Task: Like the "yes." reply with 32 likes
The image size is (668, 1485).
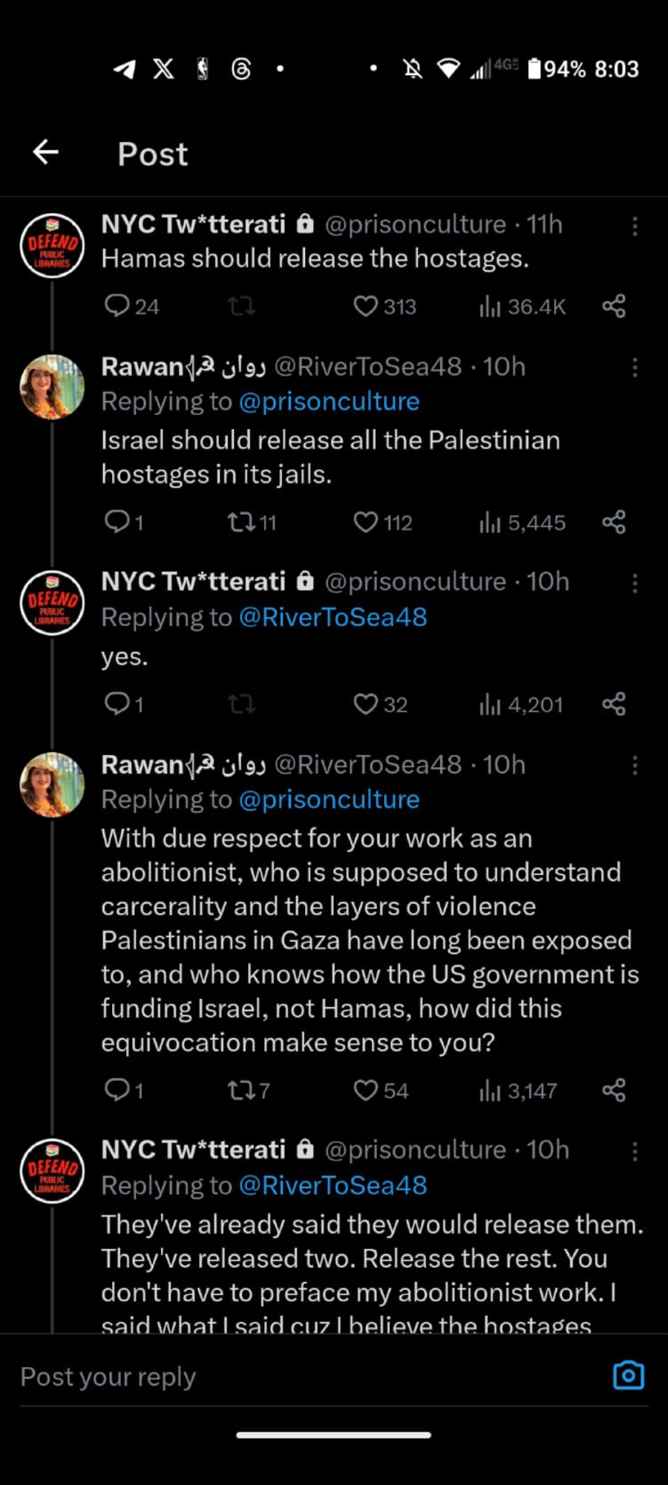Action: [x=365, y=704]
